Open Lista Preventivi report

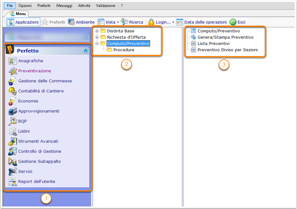[213, 44]
